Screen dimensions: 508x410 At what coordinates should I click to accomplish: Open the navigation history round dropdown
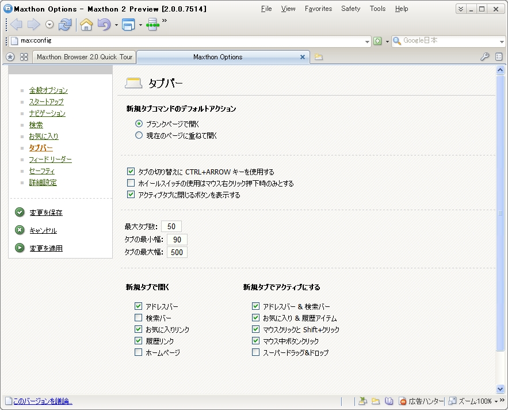[49, 24]
